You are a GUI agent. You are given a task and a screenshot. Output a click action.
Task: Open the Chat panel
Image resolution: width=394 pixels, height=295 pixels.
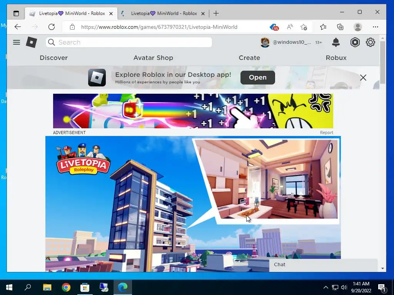coord(323,265)
